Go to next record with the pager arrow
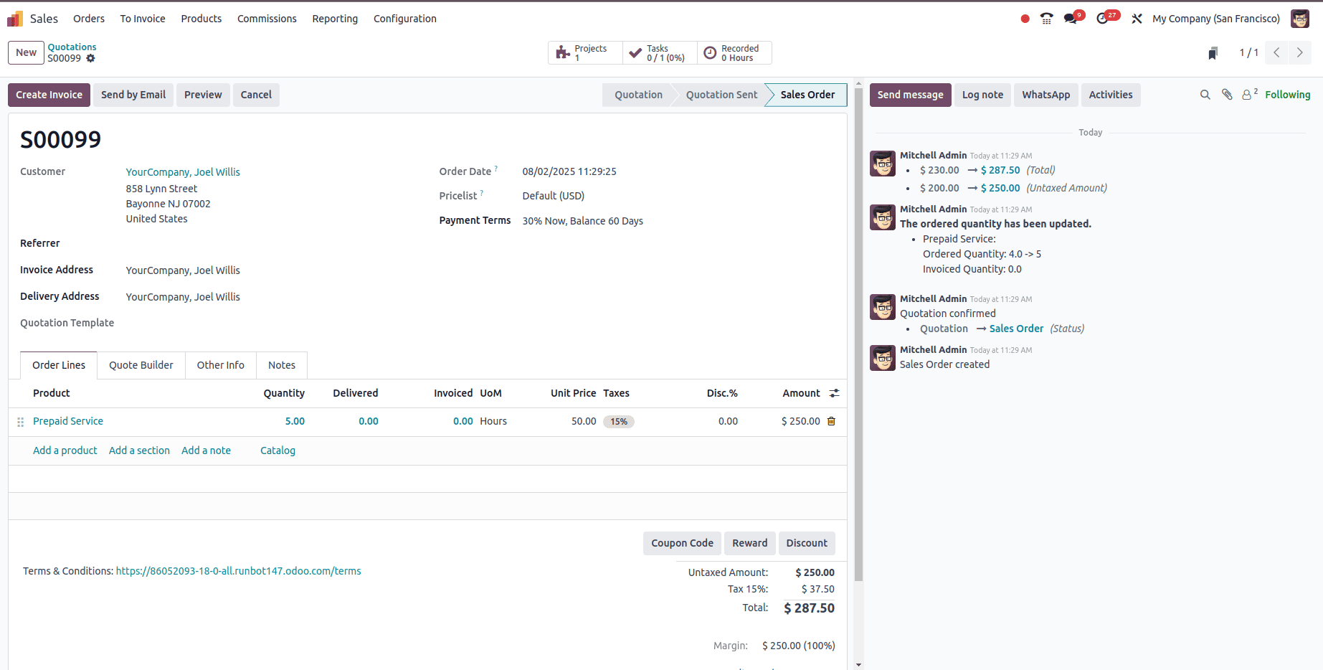 pyautogui.click(x=1300, y=52)
